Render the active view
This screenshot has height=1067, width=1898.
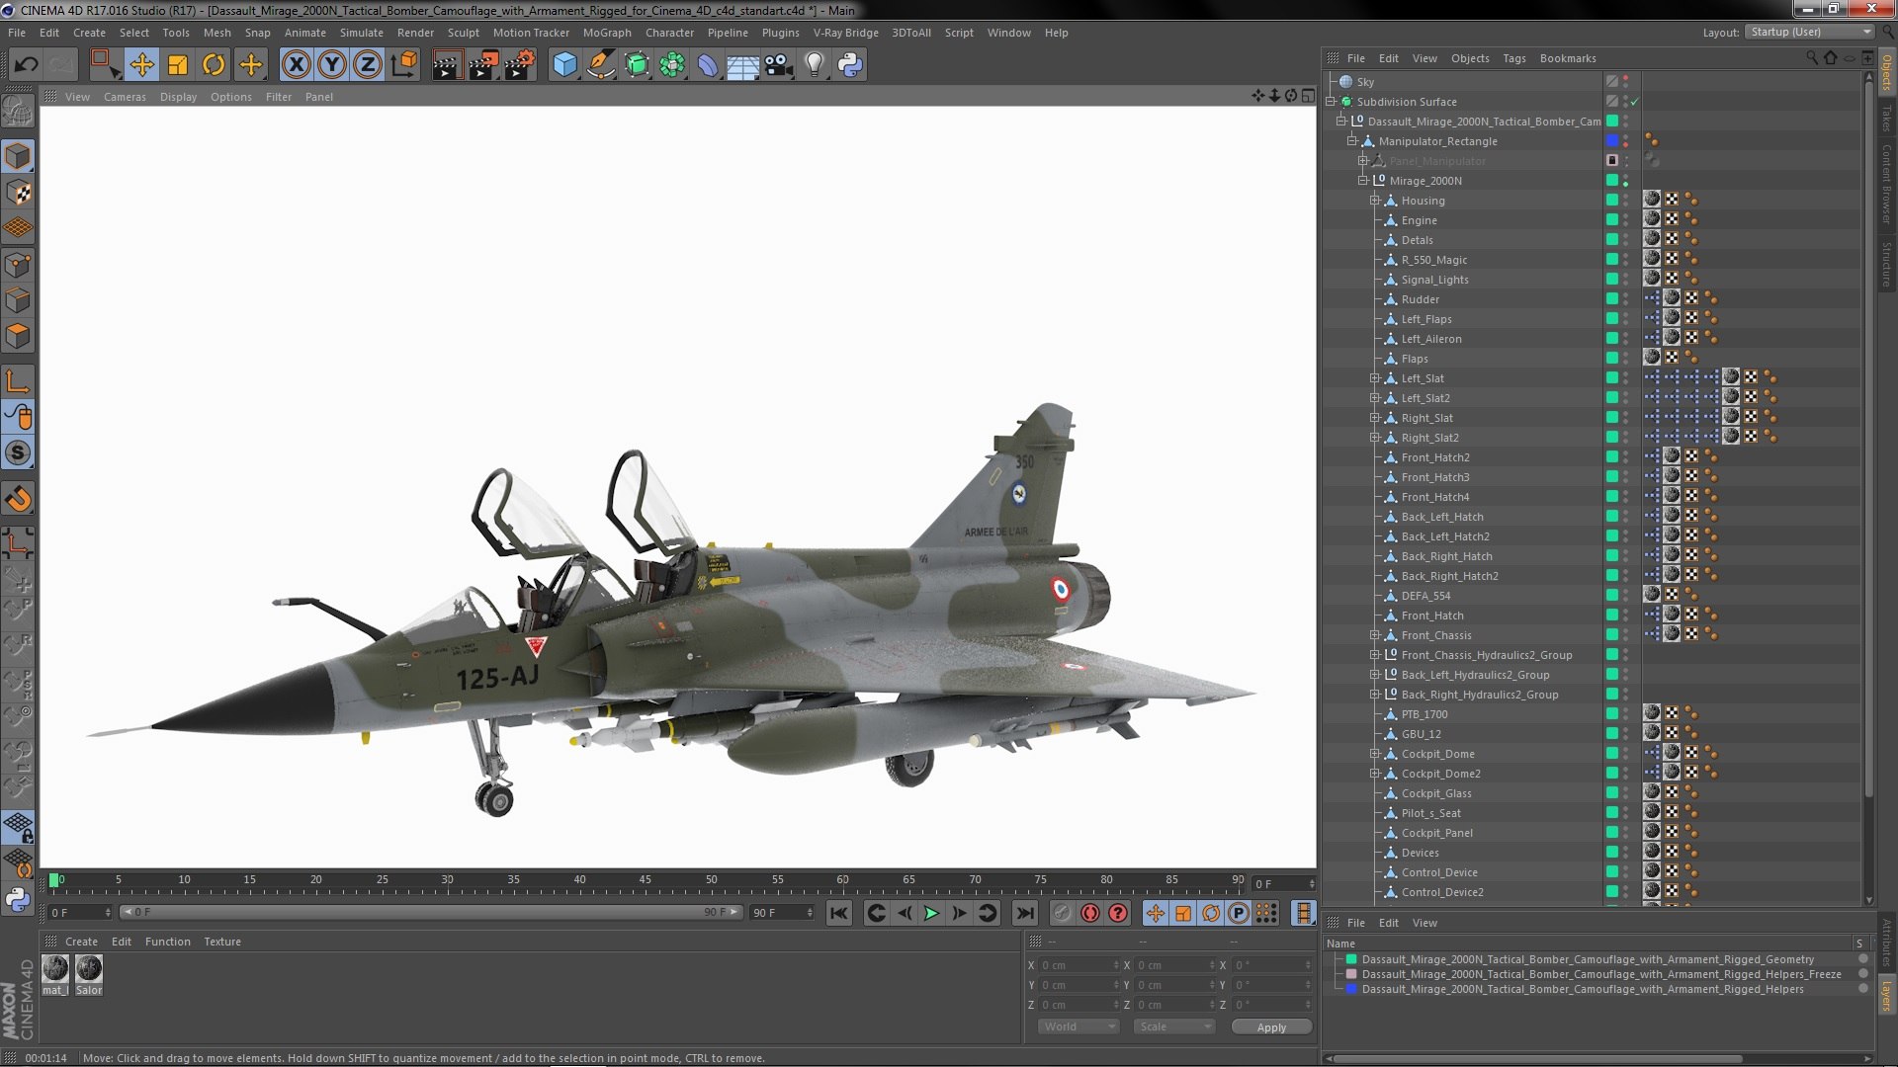coord(447,65)
